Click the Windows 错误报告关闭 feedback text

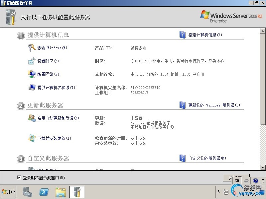150,123
